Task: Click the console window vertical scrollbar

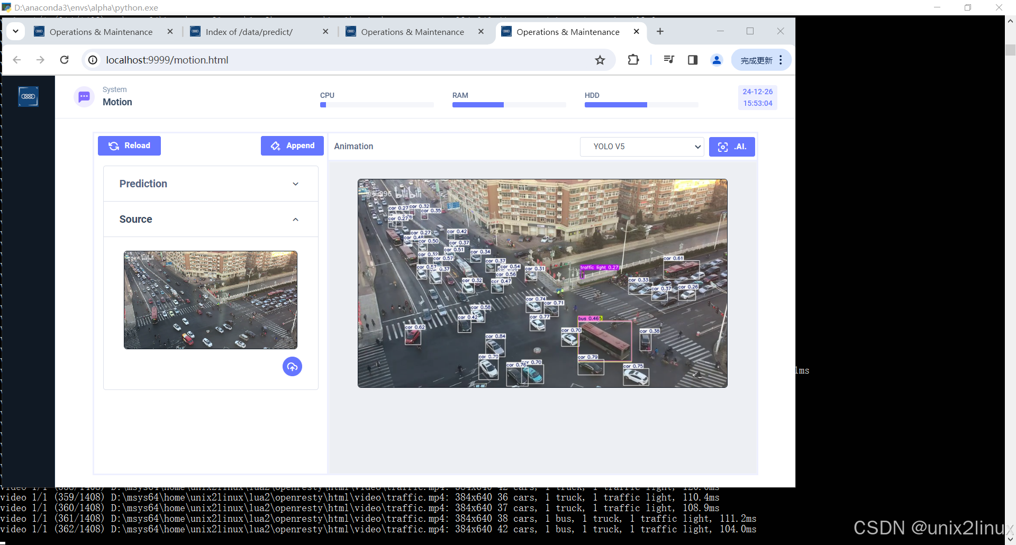Action: coord(1010,280)
